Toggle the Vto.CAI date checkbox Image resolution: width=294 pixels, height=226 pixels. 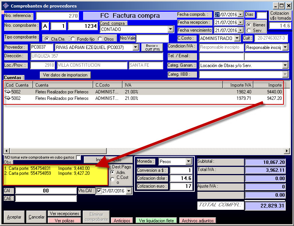(x=99, y=191)
